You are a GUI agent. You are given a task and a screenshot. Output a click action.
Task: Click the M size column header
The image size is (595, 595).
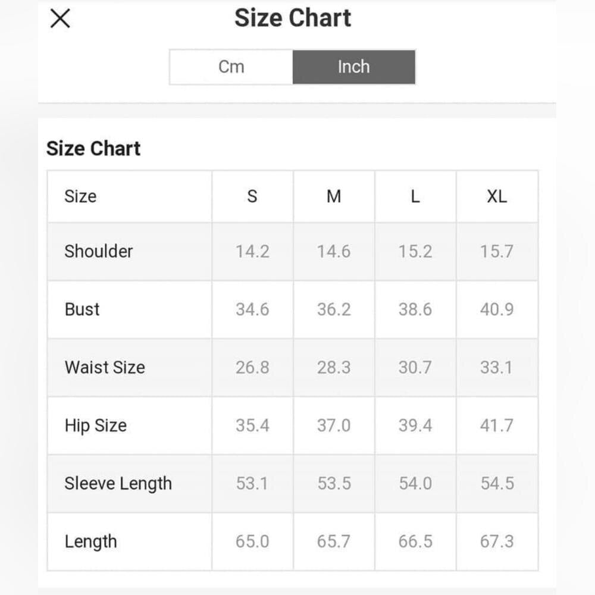pyautogui.click(x=334, y=196)
